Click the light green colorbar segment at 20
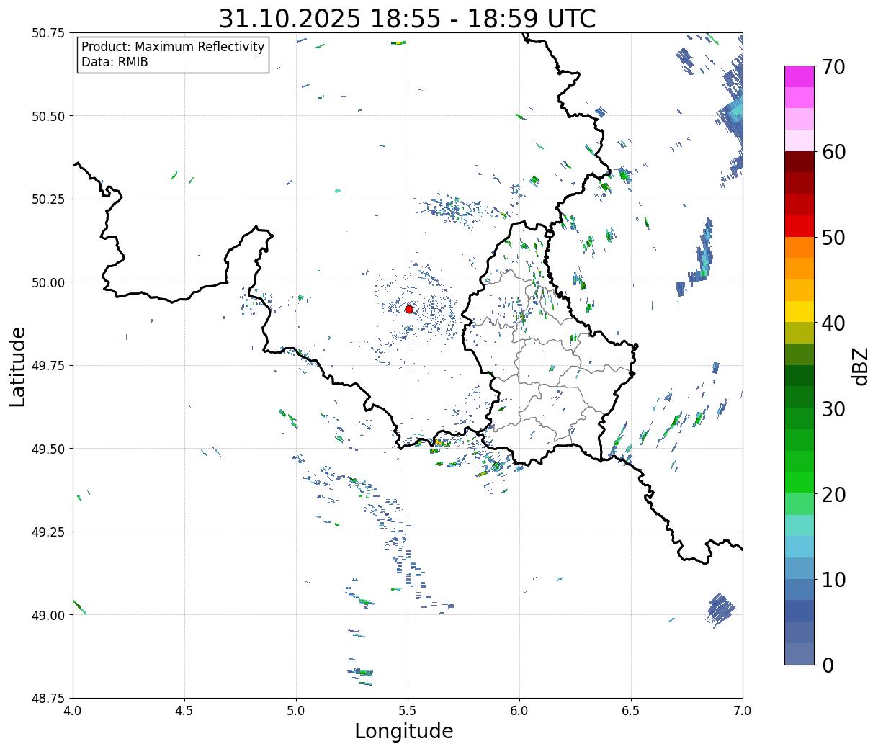 pyautogui.click(x=799, y=503)
